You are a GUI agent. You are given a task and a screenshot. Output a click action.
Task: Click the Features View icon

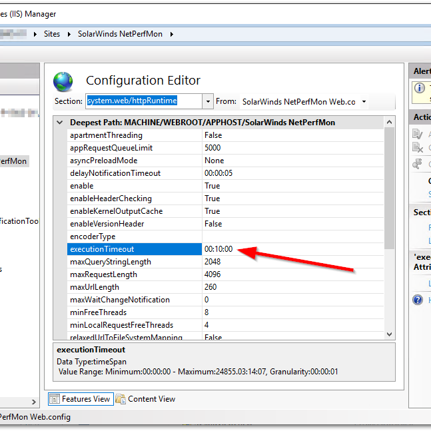coord(55,399)
